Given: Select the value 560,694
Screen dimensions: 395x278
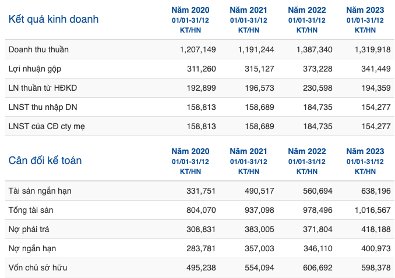Looking at the screenshot, I should 318,191.
